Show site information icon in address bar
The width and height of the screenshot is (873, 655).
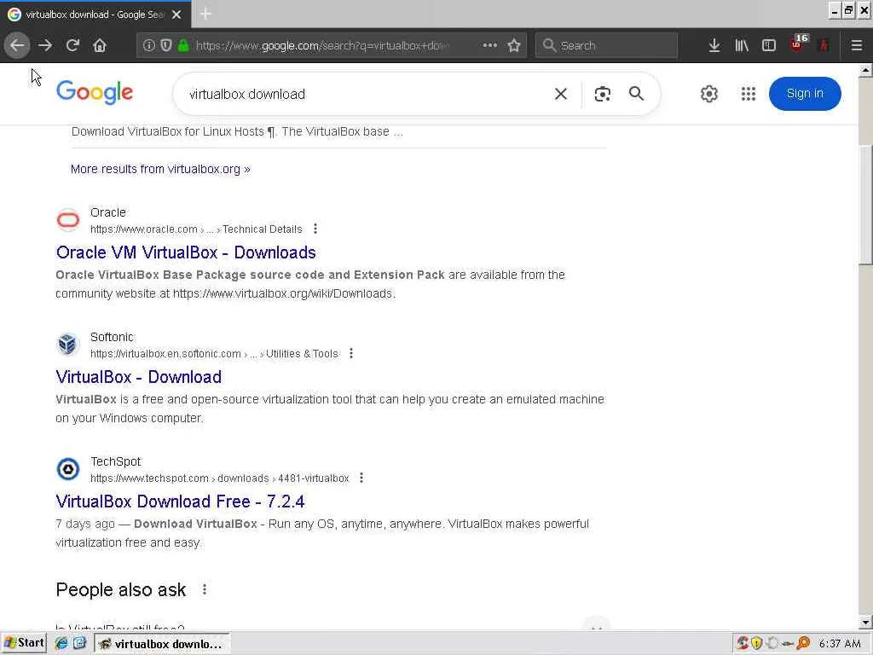point(148,45)
